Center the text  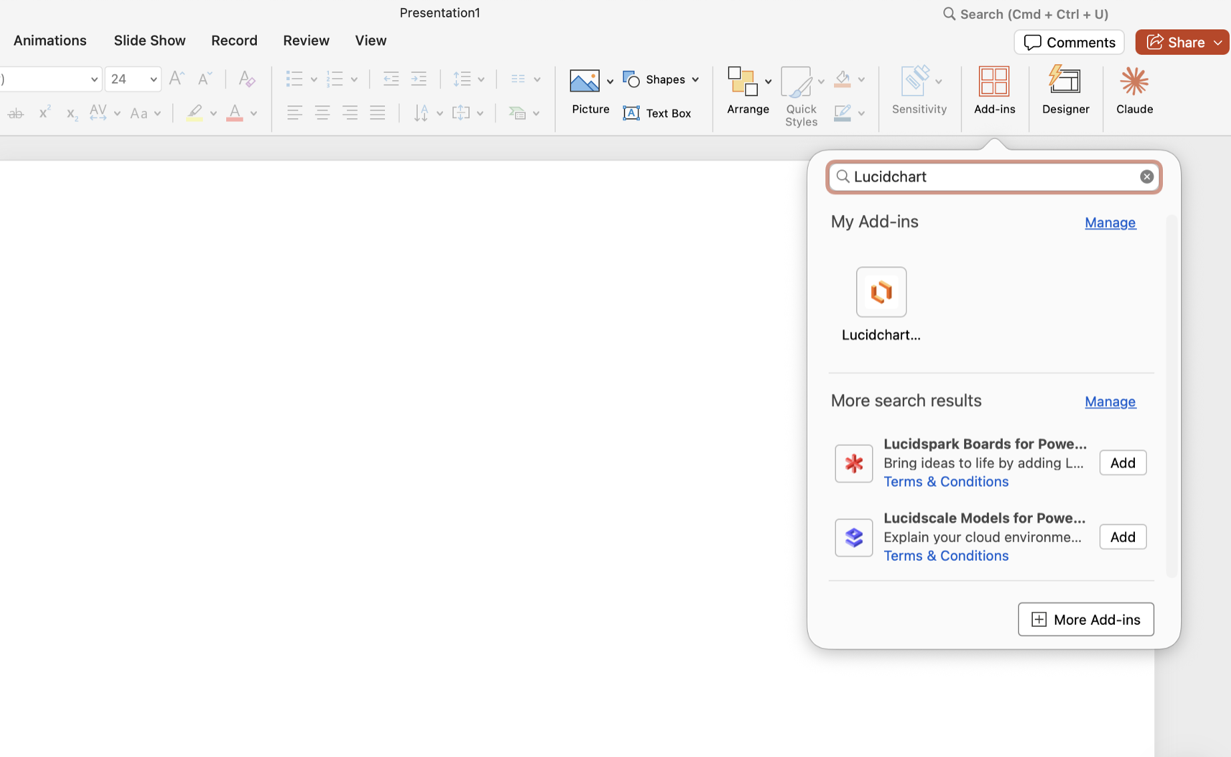tap(322, 113)
